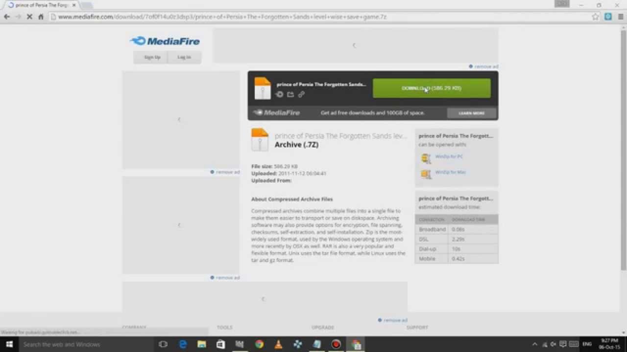This screenshot has height=352, width=627.
Task: Open the WinZip for PC link
Action: (449, 156)
